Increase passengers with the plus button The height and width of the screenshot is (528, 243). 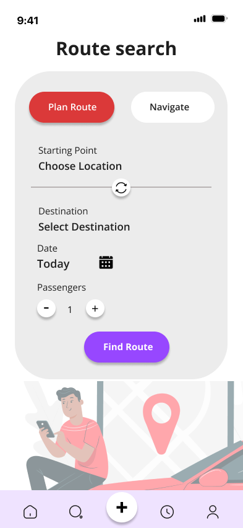(95, 309)
